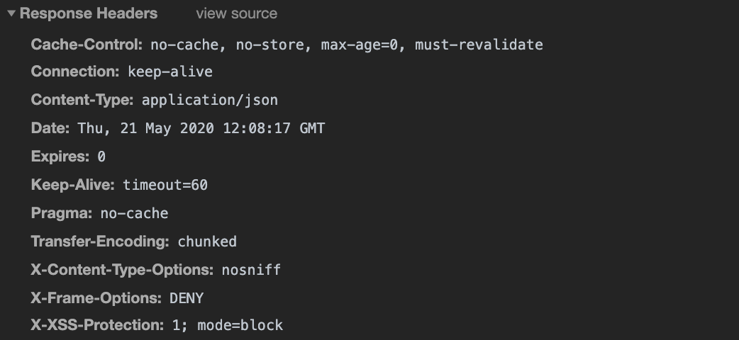Select the Expires header name
The width and height of the screenshot is (739, 340).
pyautogui.click(x=60, y=157)
